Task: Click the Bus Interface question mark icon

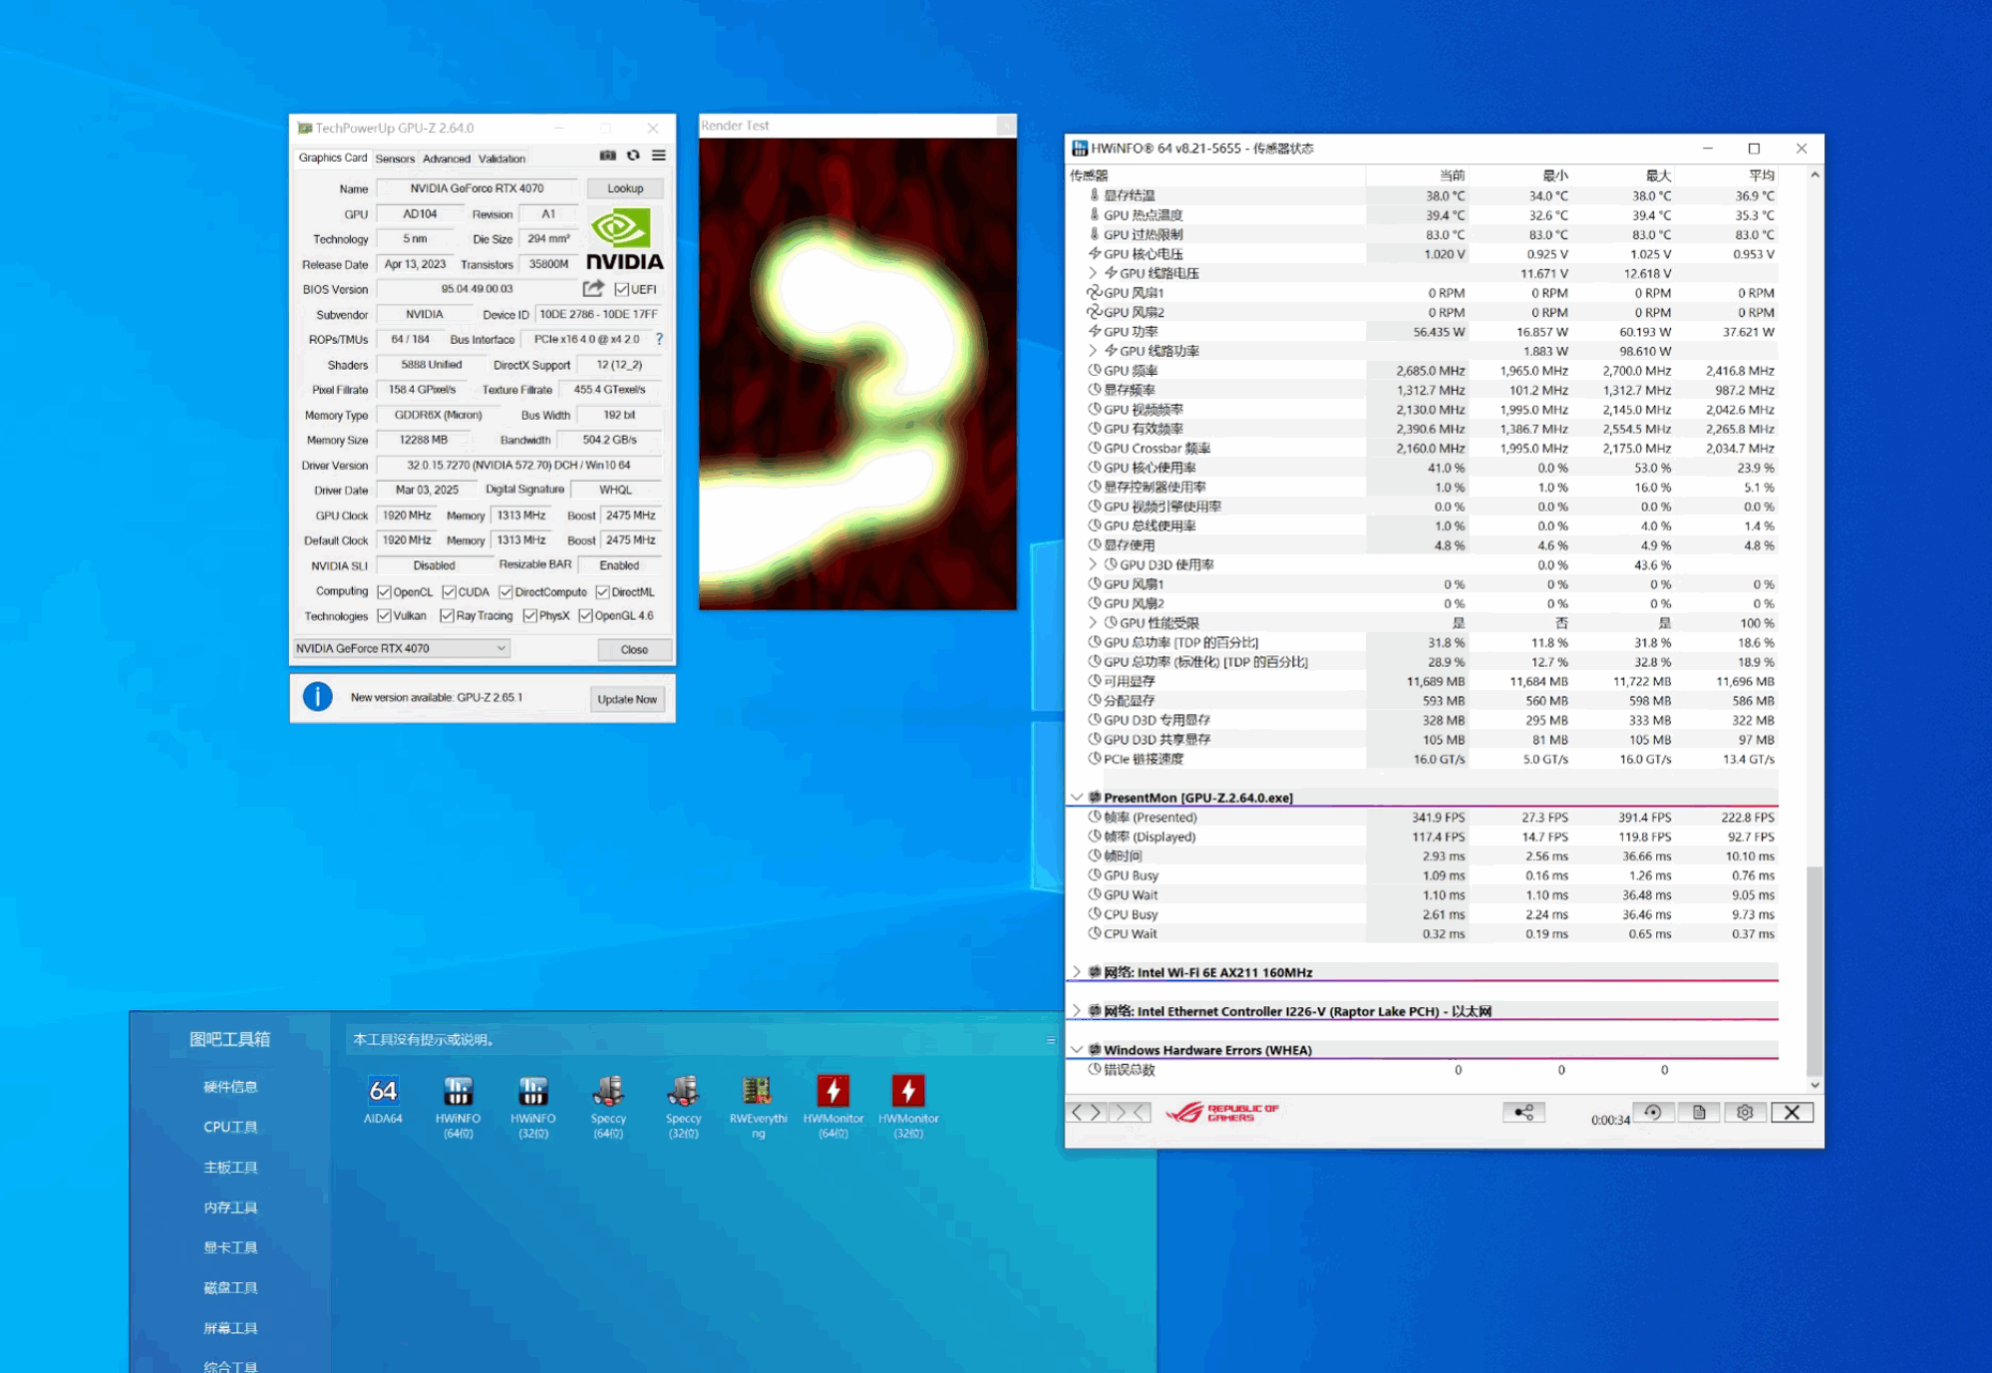Action: 659,339
